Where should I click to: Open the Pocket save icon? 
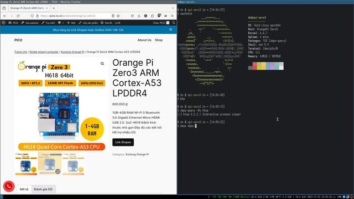pyautogui.click(x=132, y=16)
